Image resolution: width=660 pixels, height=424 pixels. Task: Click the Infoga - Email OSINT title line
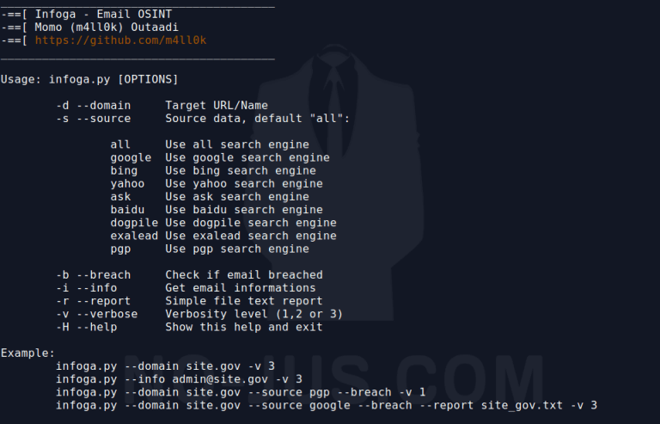point(86,15)
